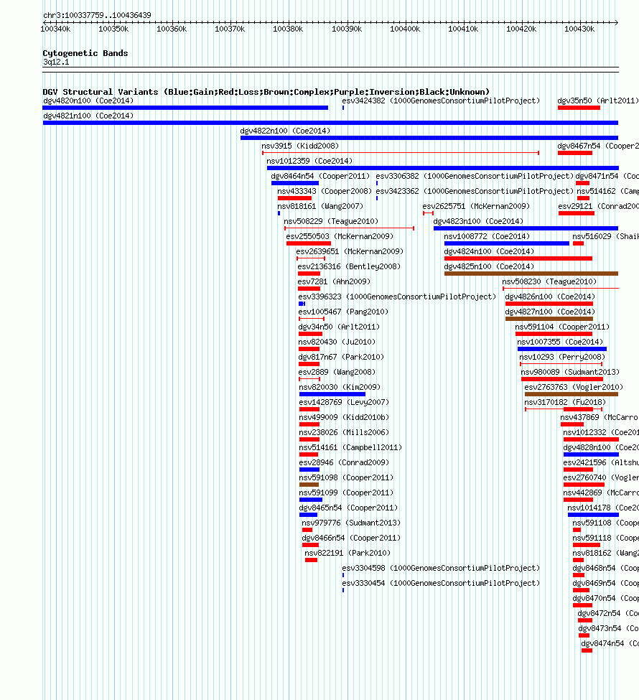This screenshot has height=700, width=639.
Task: Click the 3q12.1 cytogenetic band label
Action: pos(56,62)
